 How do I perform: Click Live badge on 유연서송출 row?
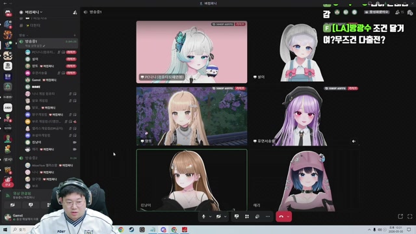(71, 73)
